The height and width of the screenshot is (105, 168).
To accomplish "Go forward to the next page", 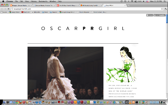I will click(x=5, y=9).
